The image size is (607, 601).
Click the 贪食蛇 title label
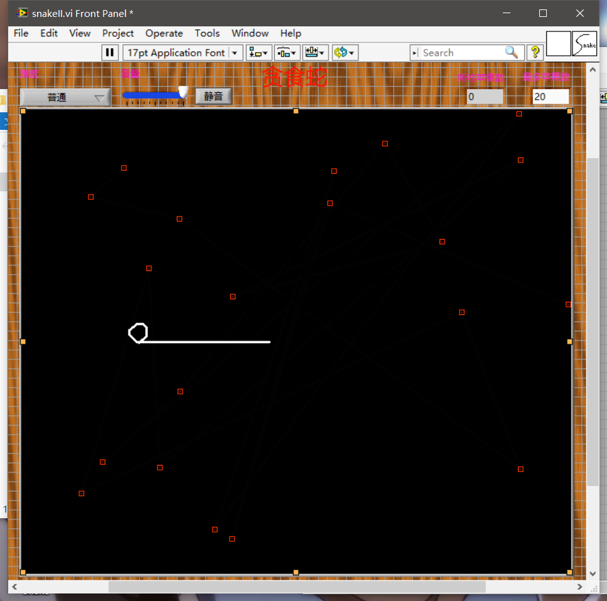point(295,77)
